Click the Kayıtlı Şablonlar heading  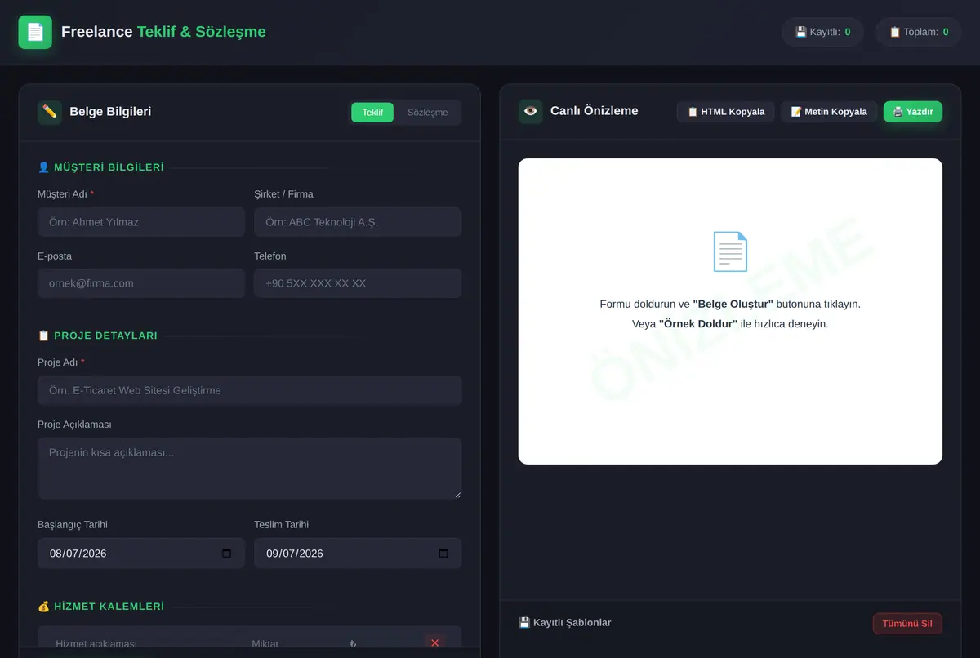(565, 623)
